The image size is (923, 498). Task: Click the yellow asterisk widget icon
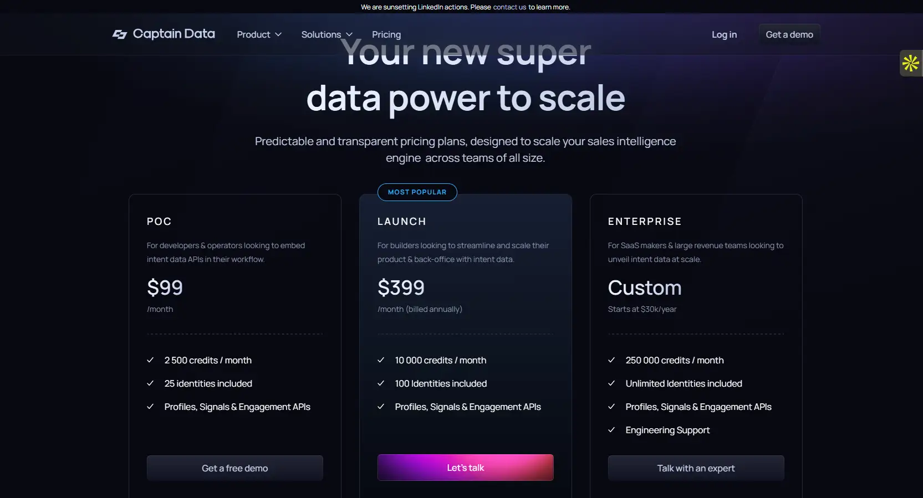tap(910, 63)
